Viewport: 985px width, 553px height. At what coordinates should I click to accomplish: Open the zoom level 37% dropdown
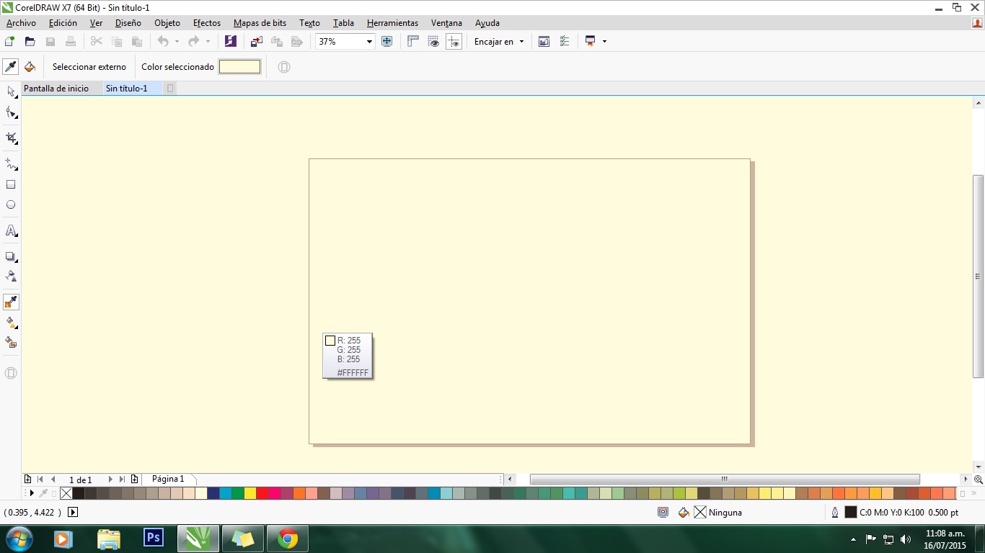point(369,42)
